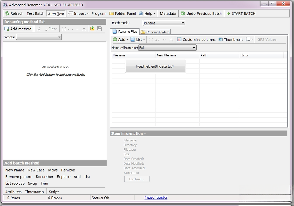
Task: Toggle the Auto Test button
Action: pos(56,14)
